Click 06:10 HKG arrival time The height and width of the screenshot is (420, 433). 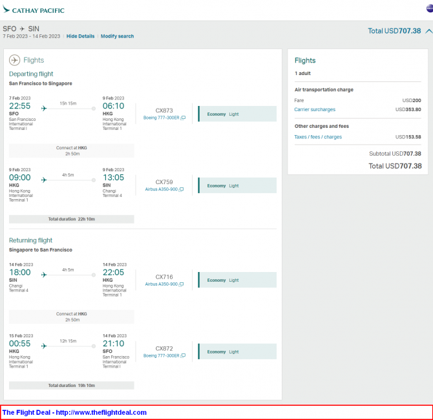pyautogui.click(x=113, y=106)
